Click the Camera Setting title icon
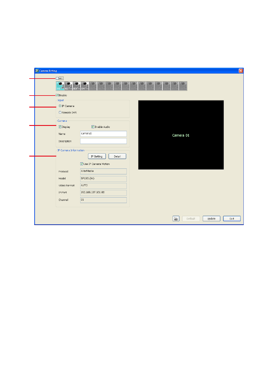The height and width of the screenshot is (376, 266). coord(37,71)
